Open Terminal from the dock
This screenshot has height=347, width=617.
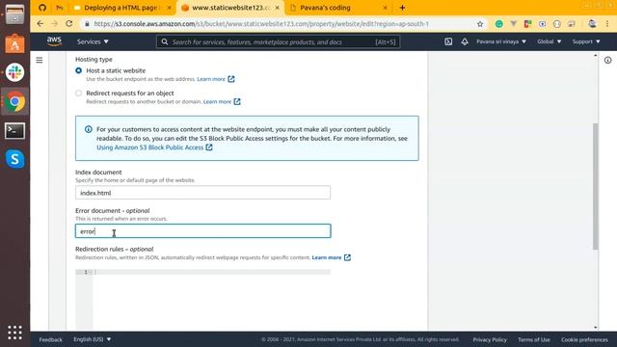(x=15, y=131)
